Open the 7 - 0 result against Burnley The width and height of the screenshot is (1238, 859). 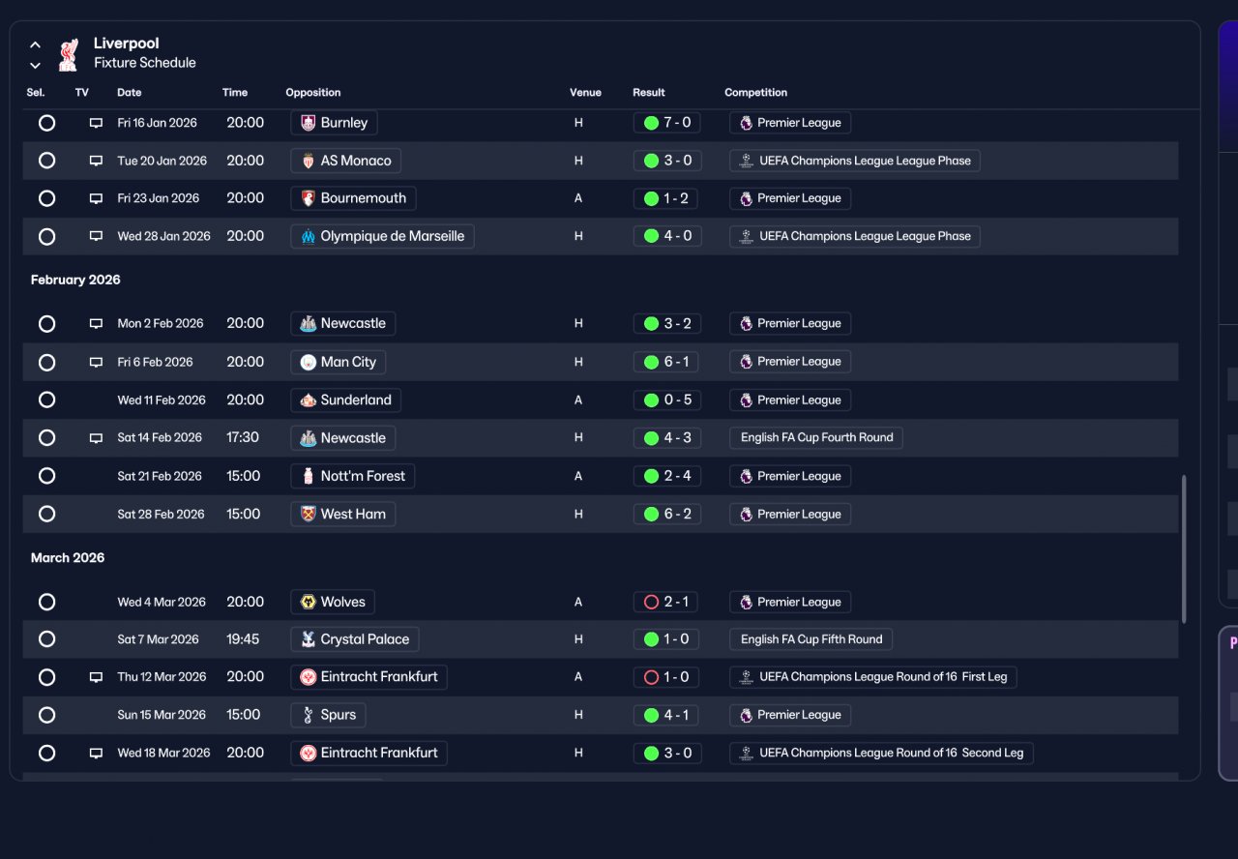(x=667, y=123)
